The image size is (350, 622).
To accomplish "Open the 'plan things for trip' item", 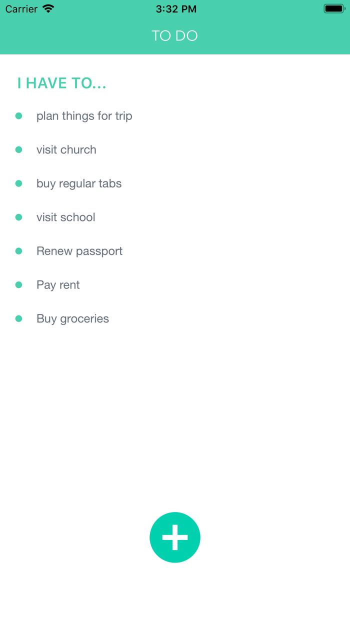I will click(x=84, y=116).
